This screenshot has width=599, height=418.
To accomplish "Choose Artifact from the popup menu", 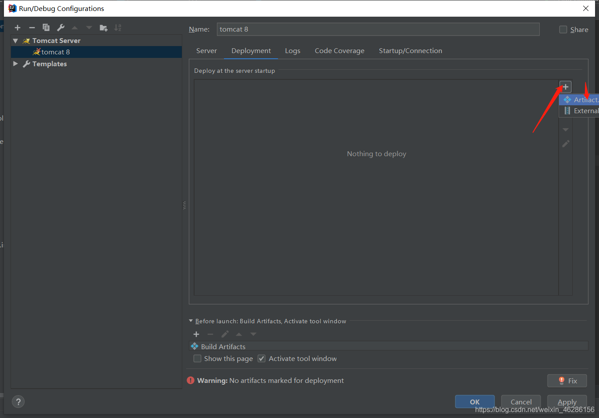I will tap(579, 100).
